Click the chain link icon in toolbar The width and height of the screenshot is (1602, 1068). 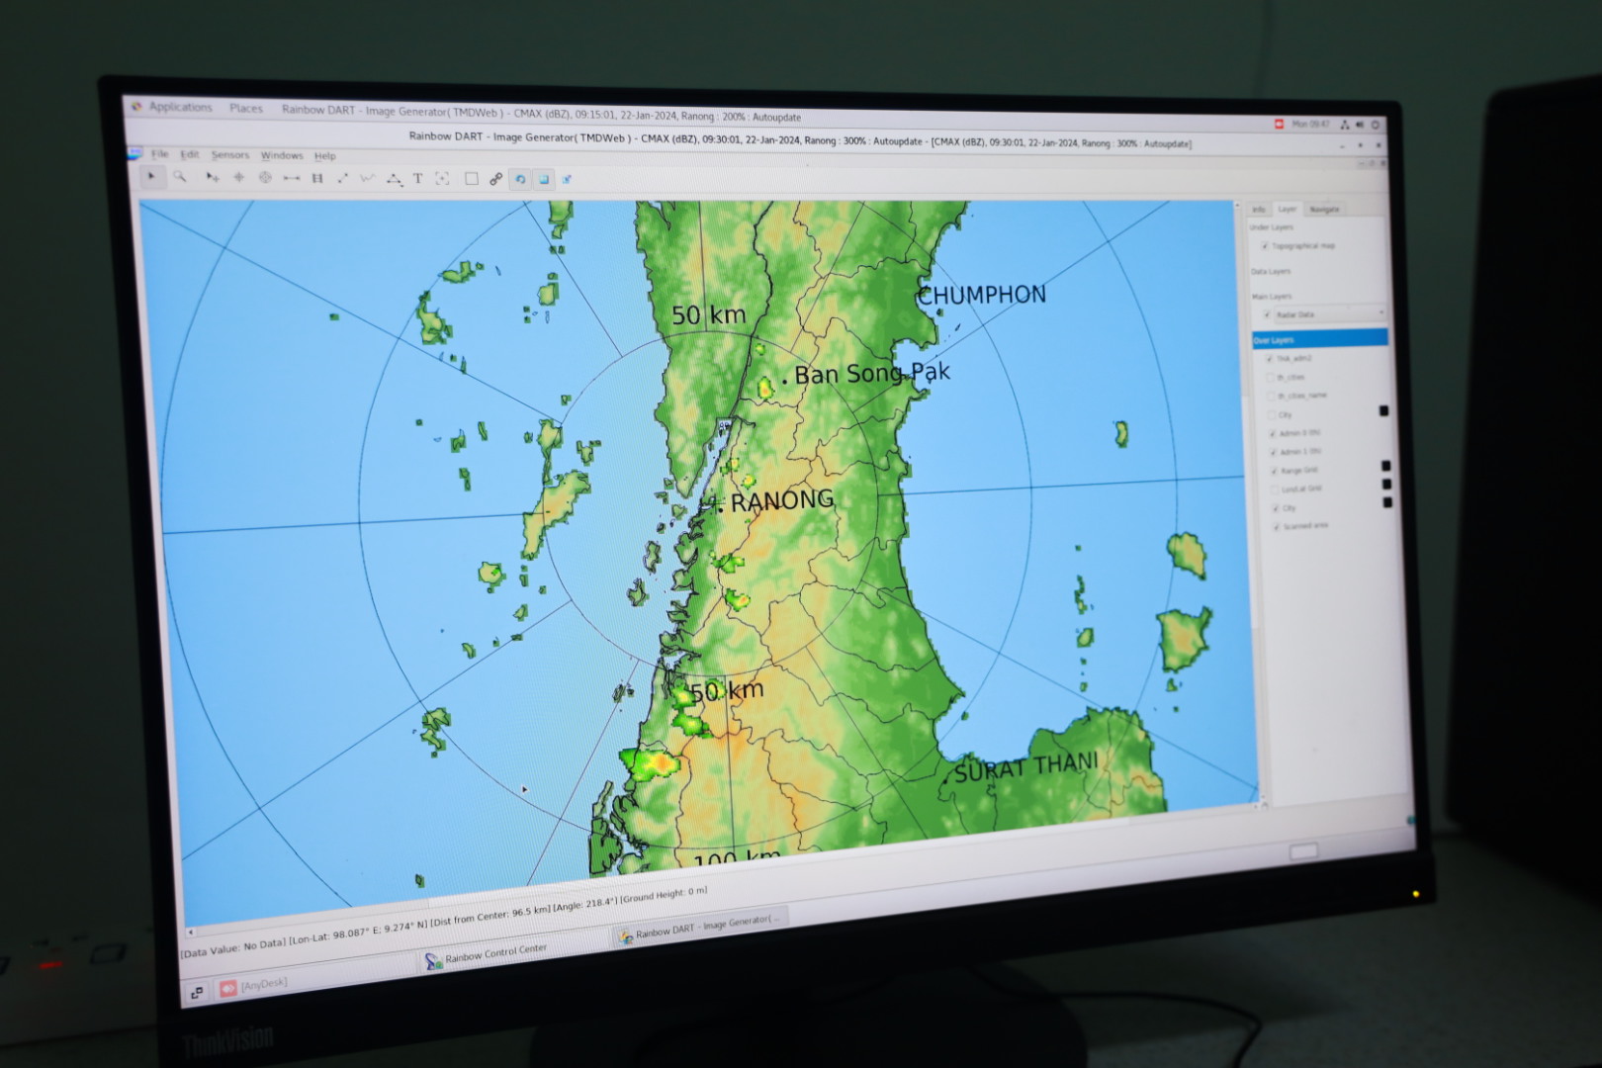tap(495, 179)
